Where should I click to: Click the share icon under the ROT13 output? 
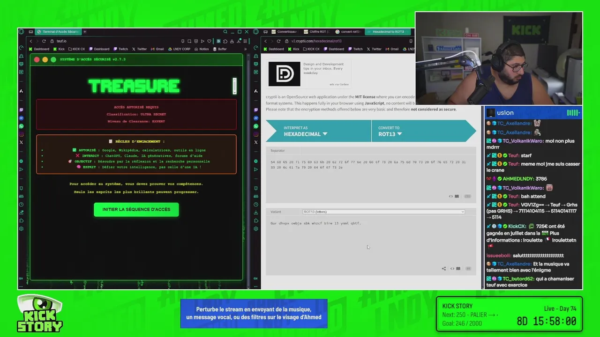(x=443, y=269)
